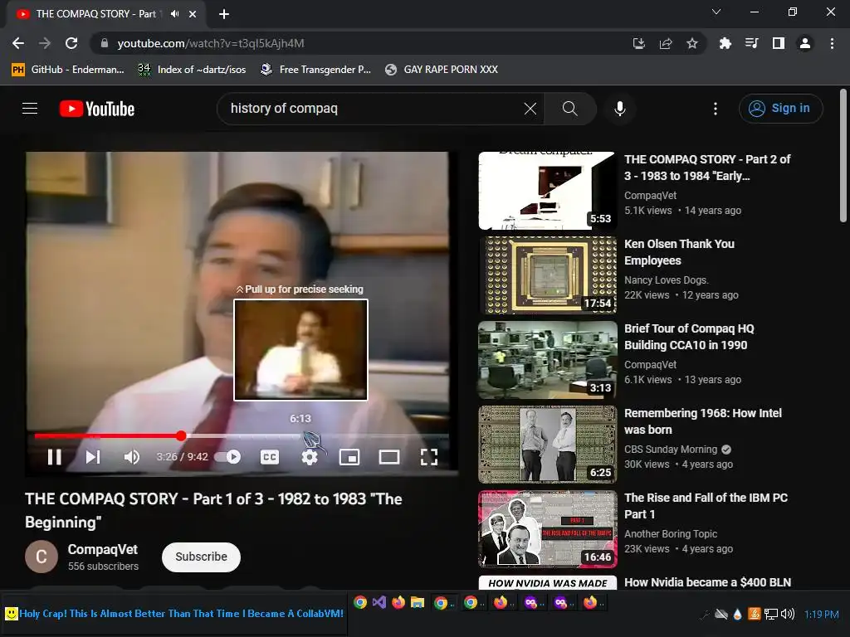Pause the video
Viewport: 850px width, 637px height.
pyautogui.click(x=54, y=457)
